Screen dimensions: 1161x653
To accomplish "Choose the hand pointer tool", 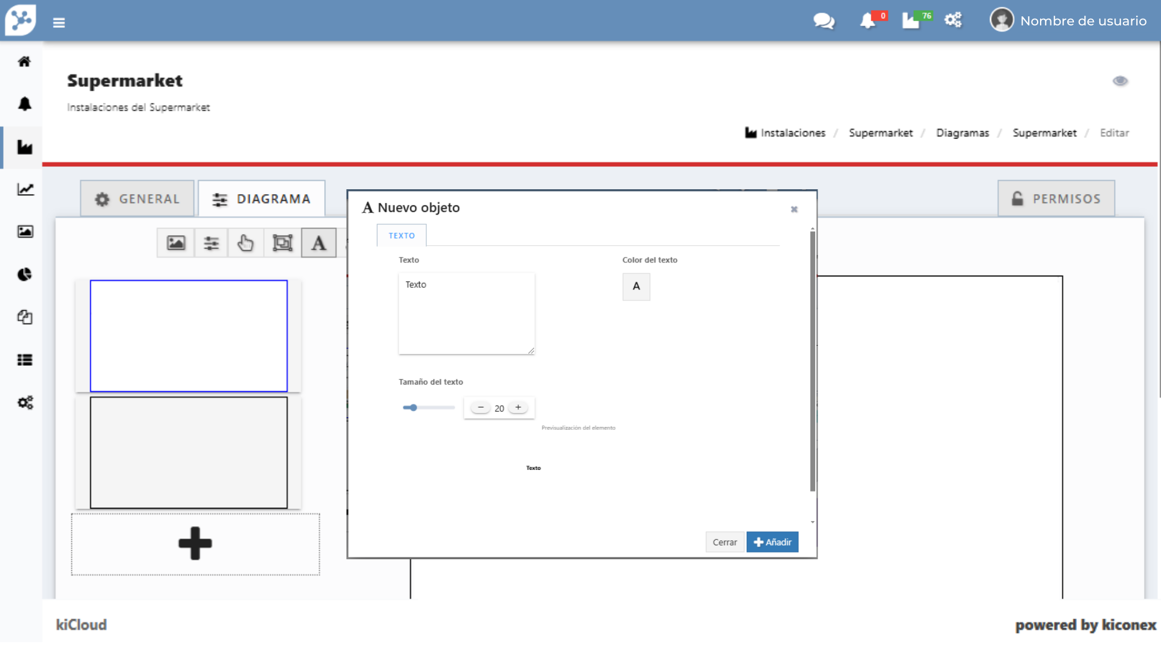I will pos(246,243).
